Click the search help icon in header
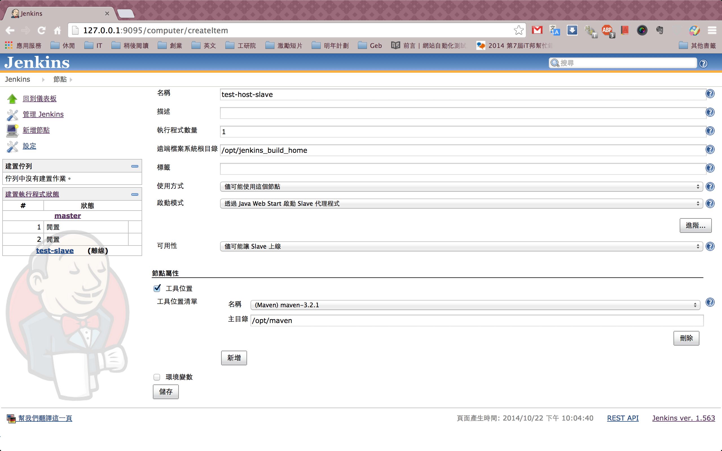The image size is (722, 451). click(703, 63)
